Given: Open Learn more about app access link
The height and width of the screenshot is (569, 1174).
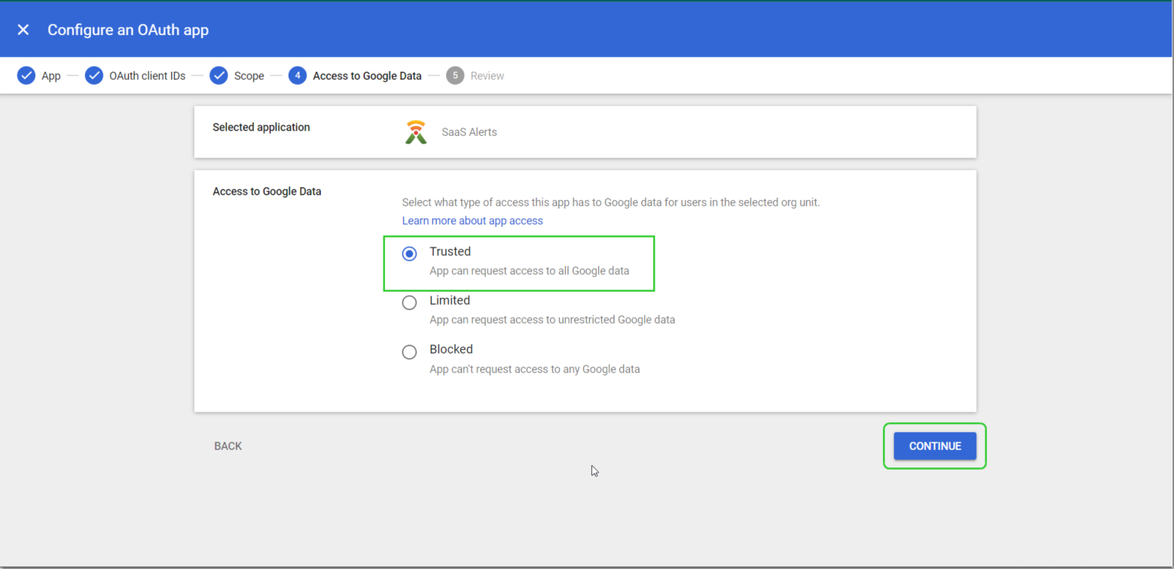Looking at the screenshot, I should click(472, 221).
